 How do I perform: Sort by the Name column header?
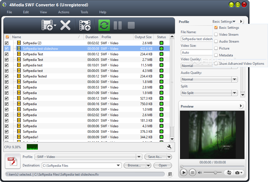coord(47,37)
